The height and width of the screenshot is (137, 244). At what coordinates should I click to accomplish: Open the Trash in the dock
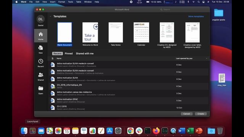[220, 131]
